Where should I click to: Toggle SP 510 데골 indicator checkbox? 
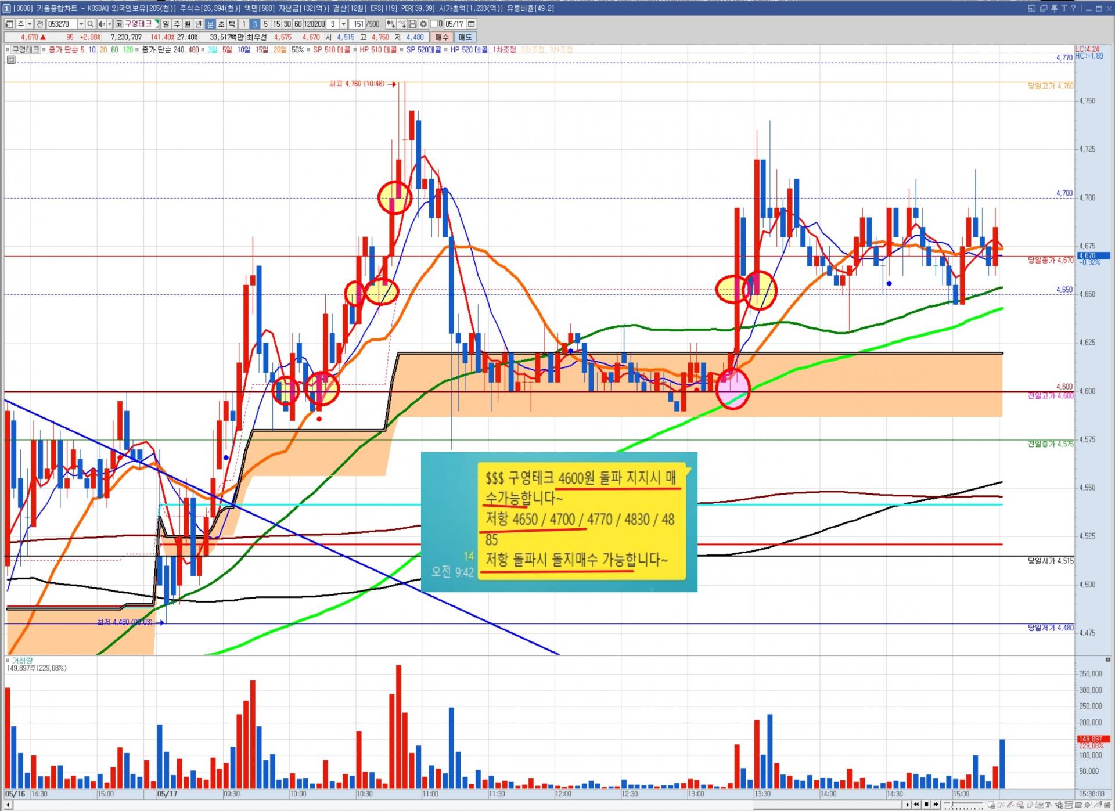309,50
